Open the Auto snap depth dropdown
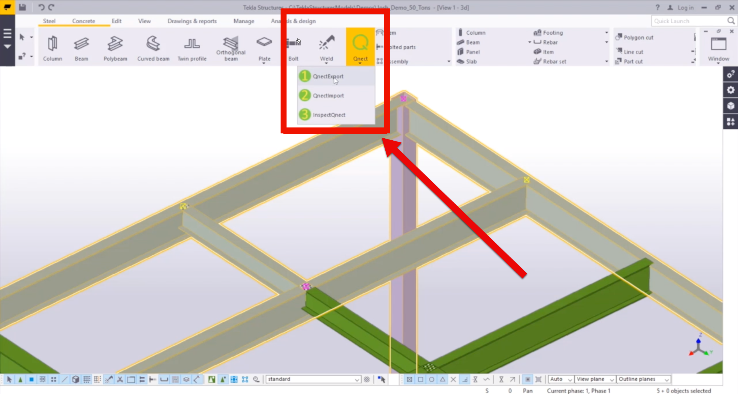Image resolution: width=738 pixels, height=394 pixels. [561, 379]
